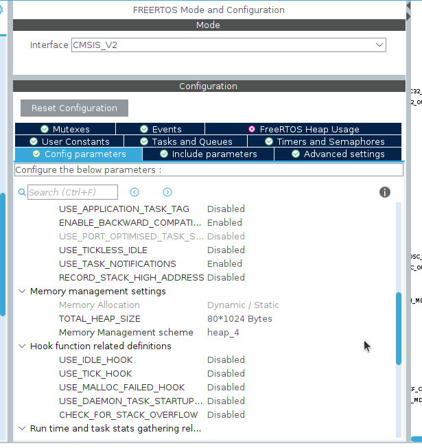Select Memory Management scheme row
Image resolution: width=422 pixels, height=448 pixels.
point(126,333)
